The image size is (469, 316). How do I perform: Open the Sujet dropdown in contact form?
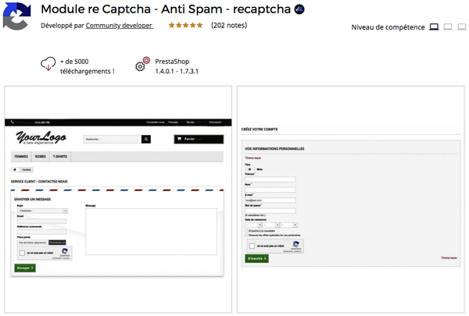(41, 210)
